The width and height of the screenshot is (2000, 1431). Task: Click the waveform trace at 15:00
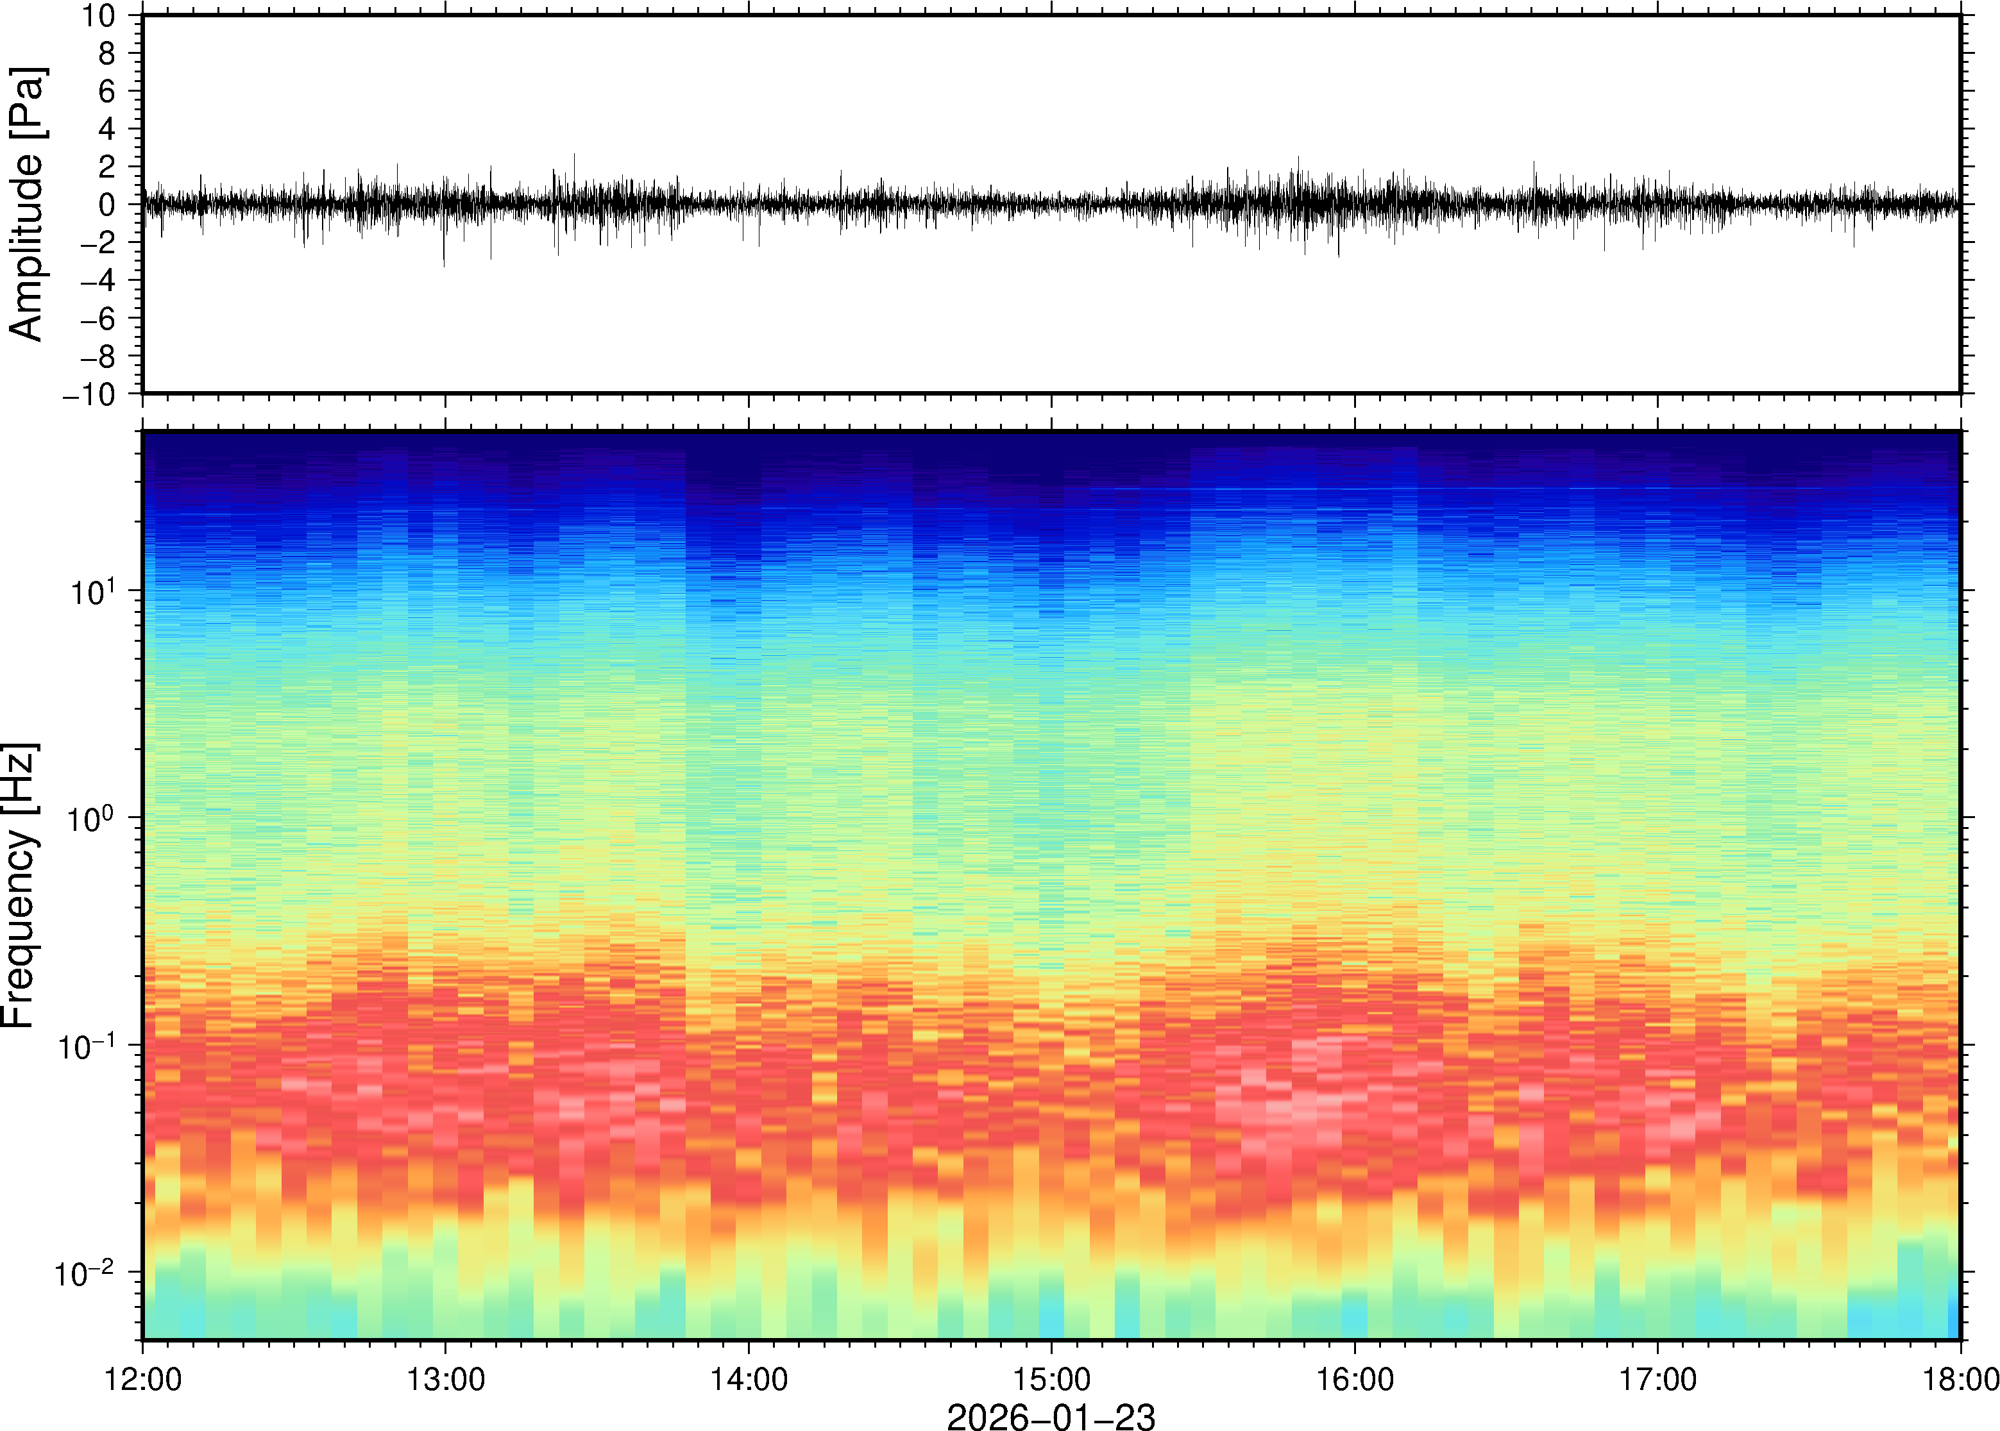[x=1051, y=203]
